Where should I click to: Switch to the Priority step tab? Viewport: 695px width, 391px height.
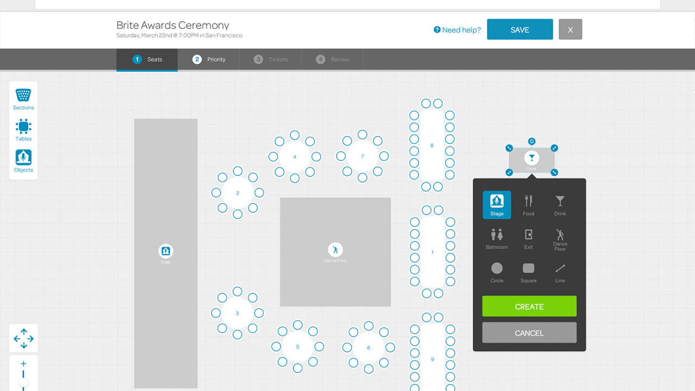[209, 59]
